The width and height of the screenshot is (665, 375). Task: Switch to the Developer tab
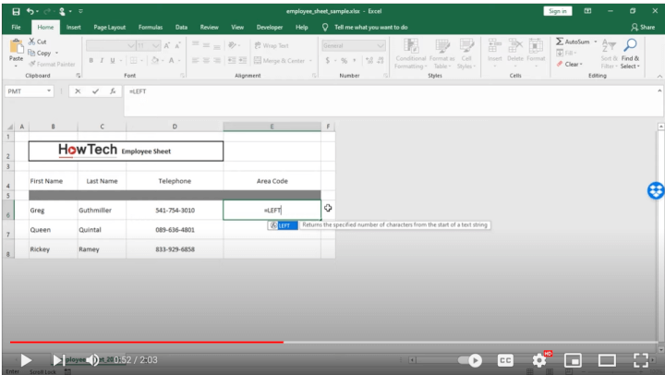pyautogui.click(x=270, y=27)
